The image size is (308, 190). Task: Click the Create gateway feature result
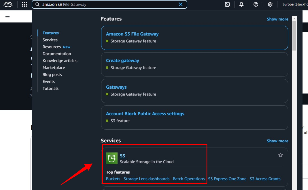pyautogui.click(x=122, y=61)
